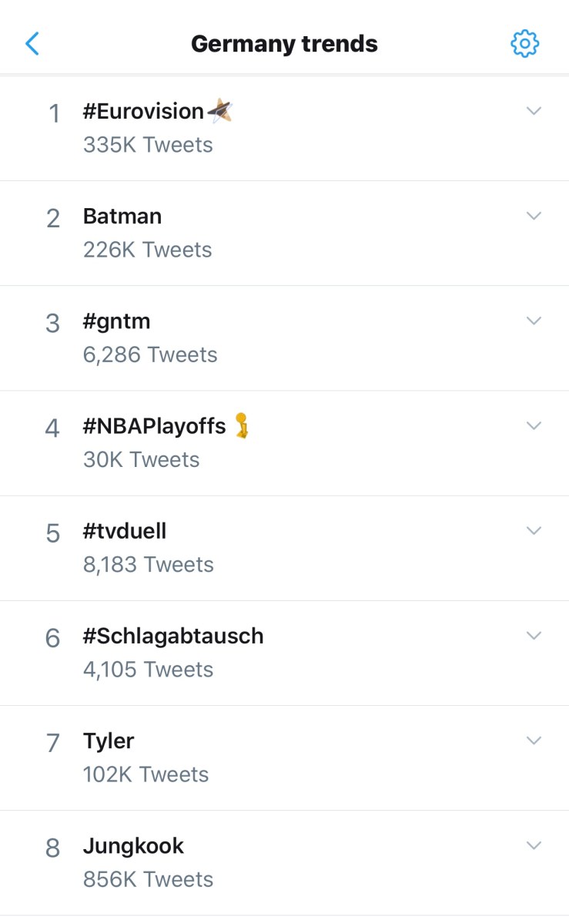Viewport: 569px width, 917px height.
Task: Open the Jungkook trend chevron
Action: coord(534,845)
